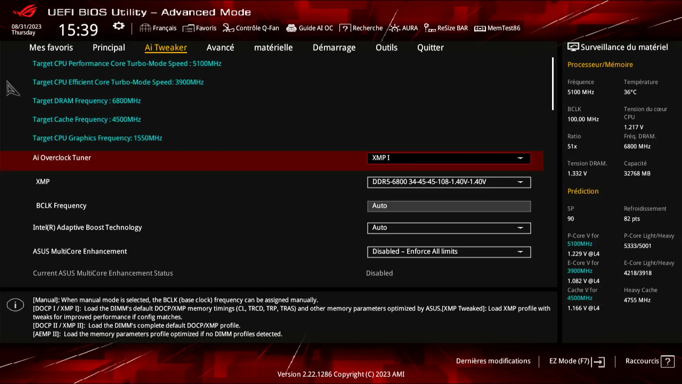The image size is (682, 384).
Task: Open the Intel Adaptive Boost Technology dropdown
Action: point(449,228)
